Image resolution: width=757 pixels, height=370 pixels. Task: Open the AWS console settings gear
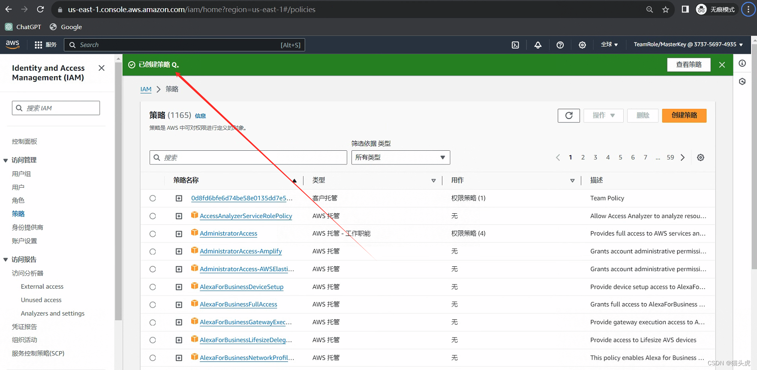pos(582,45)
